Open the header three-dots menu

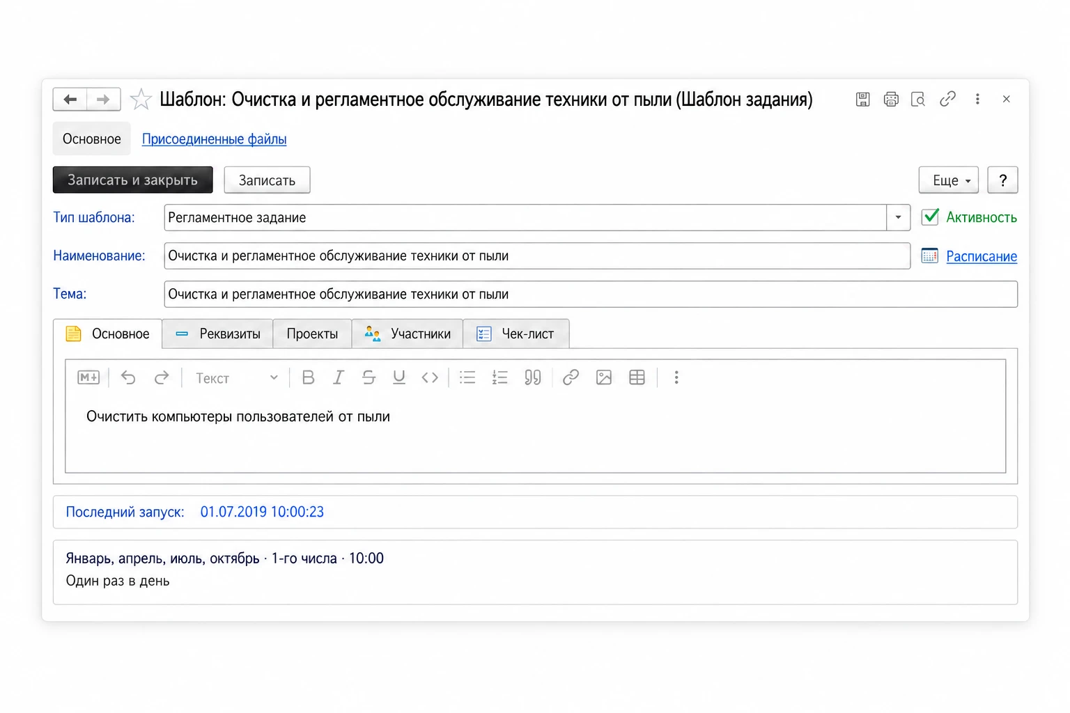pyautogui.click(x=977, y=99)
